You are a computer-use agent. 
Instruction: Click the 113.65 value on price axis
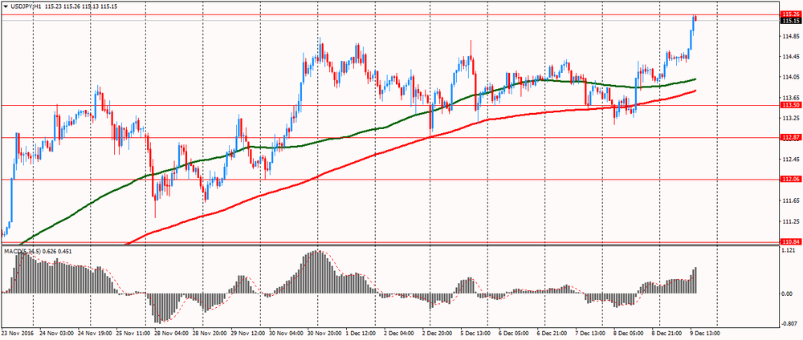pyautogui.click(x=792, y=98)
